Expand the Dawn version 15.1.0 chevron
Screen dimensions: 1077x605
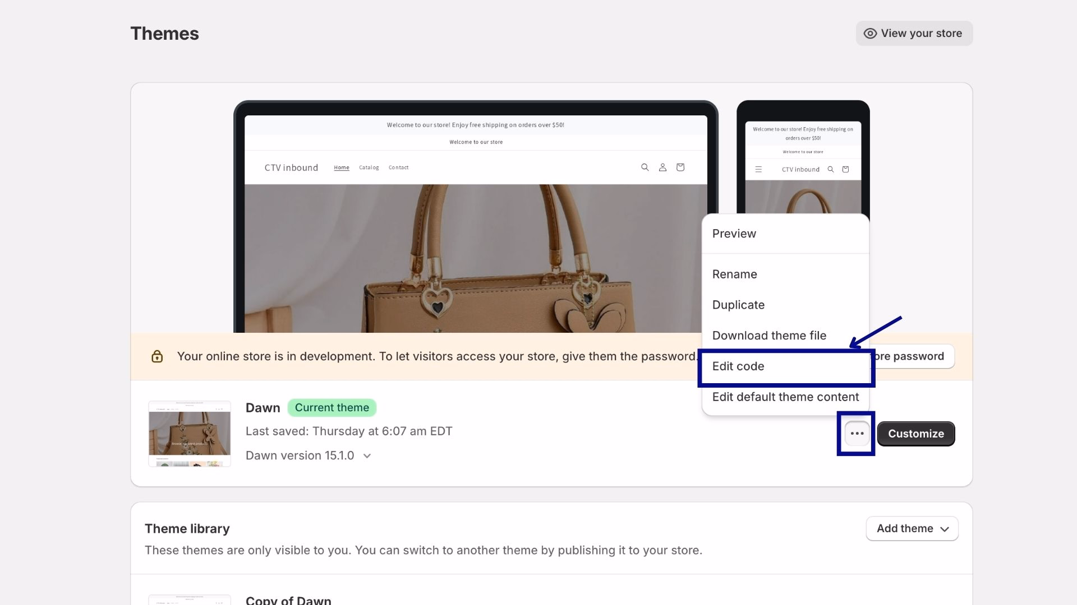point(367,456)
